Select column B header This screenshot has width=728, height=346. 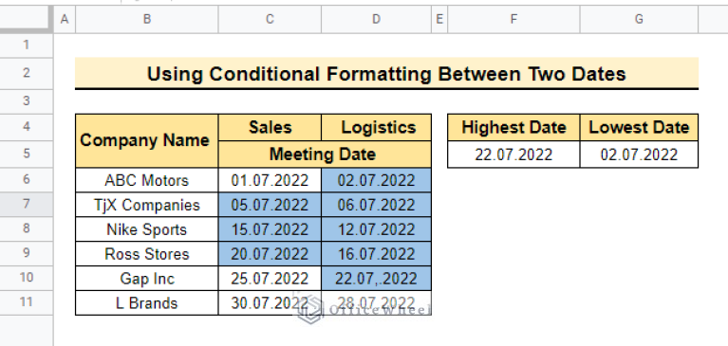tap(147, 19)
